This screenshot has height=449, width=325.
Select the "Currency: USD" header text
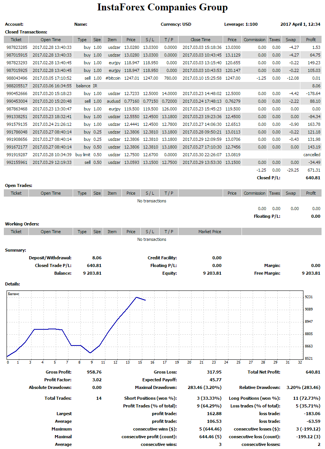[176, 24]
